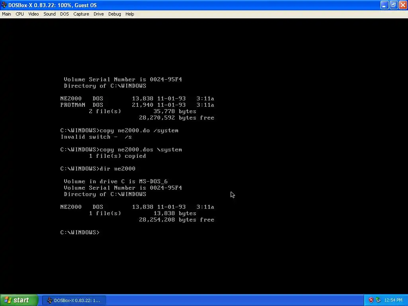Click the DOSBox-X icon in title bar
Image resolution: width=408 pixels, height=306 pixels.
click(x=4, y=5)
